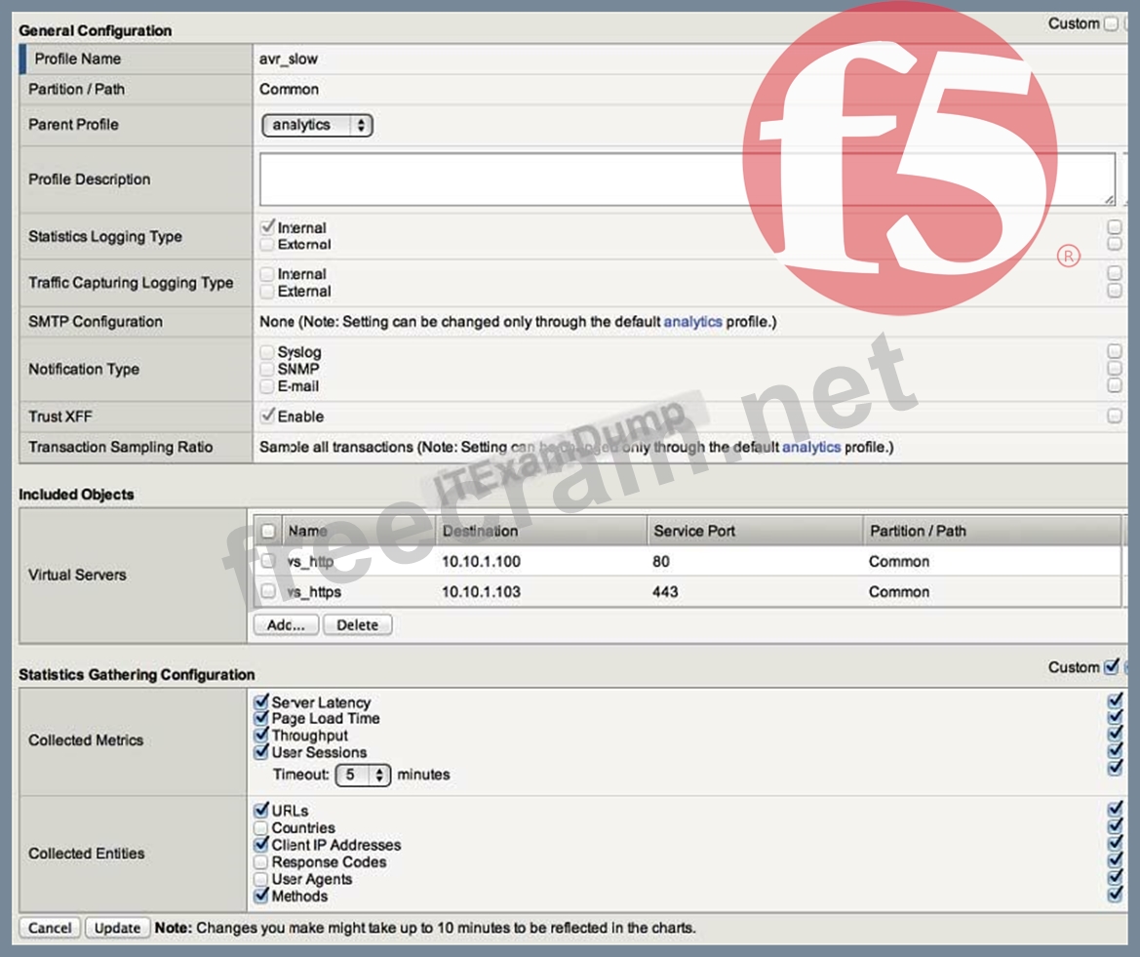Open the Timeout minutes dropdown
The height and width of the screenshot is (957, 1140).
(363, 775)
